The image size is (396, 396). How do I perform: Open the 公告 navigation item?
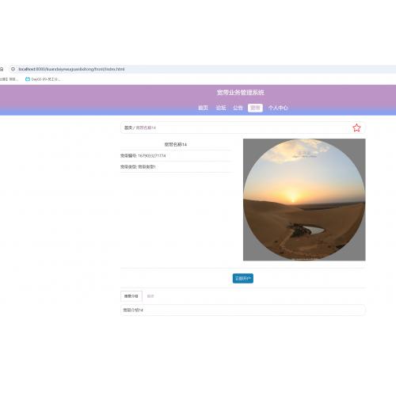(238, 108)
